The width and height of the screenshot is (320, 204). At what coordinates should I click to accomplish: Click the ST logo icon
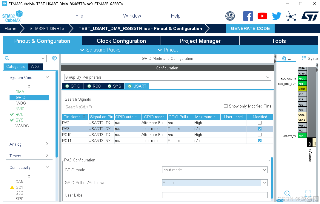tap(310, 16)
